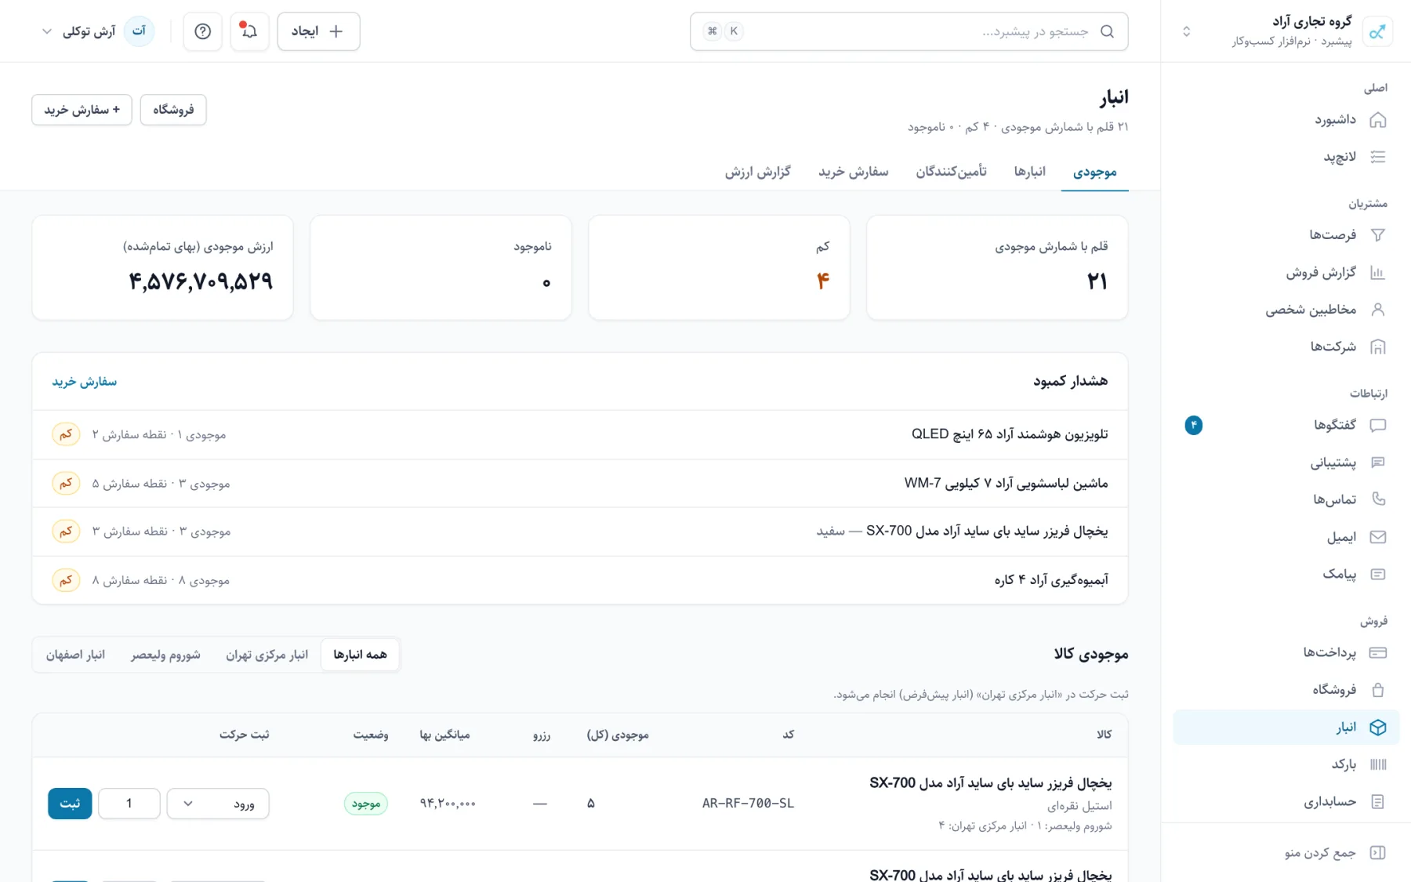Open فروشگاه bag icon in sidebar
This screenshot has height=882, width=1411.
(x=1377, y=690)
